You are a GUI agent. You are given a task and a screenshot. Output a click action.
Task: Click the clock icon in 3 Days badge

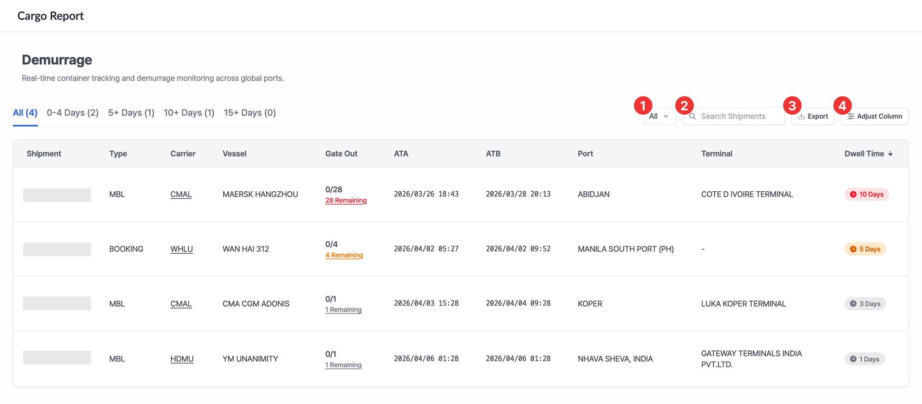pyautogui.click(x=853, y=304)
